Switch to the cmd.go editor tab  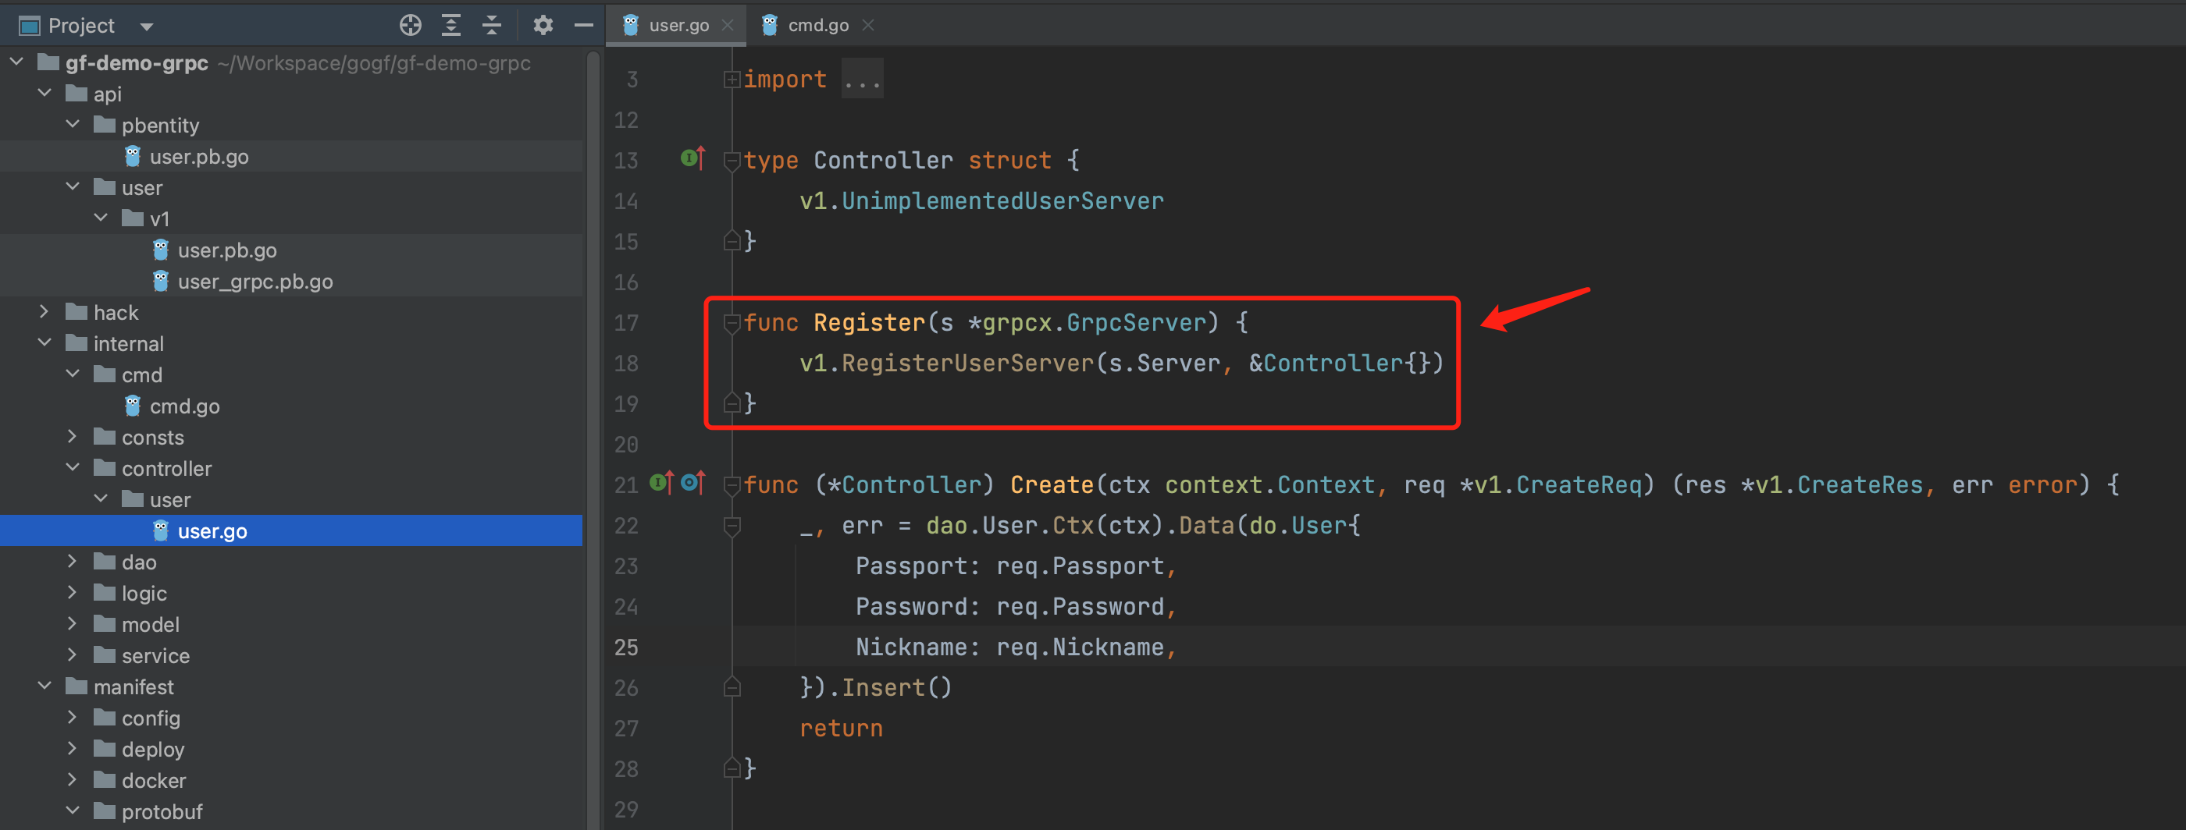click(817, 26)
